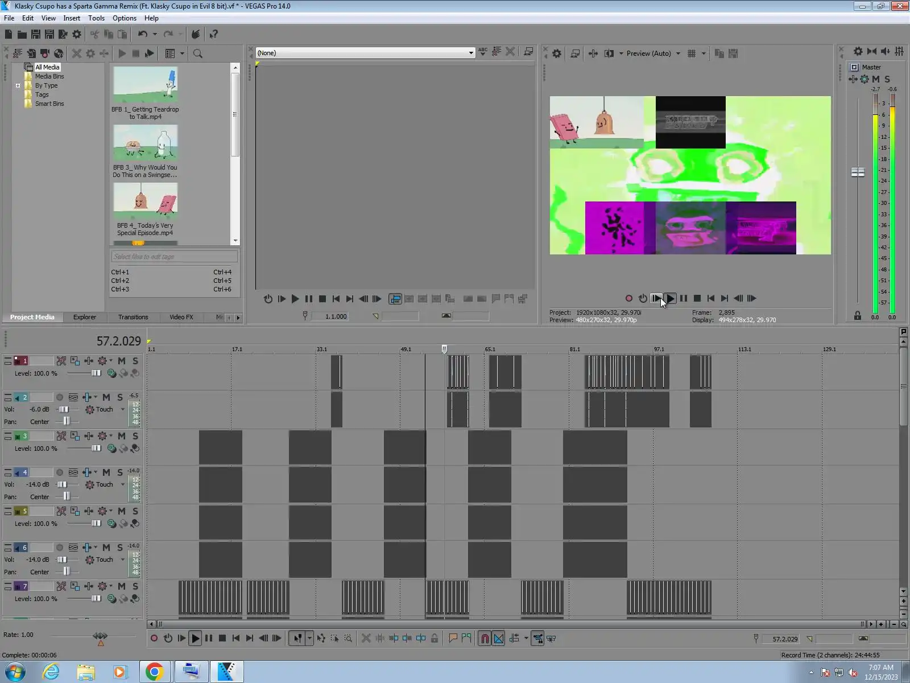Viewport: 910px width, 683px height.
Task: Click Record in the timeline transport bar
Action: click(154, 639)
